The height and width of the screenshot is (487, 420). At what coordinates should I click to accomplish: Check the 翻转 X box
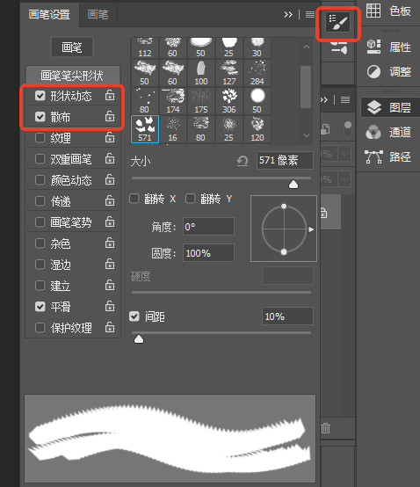(134, 199)
